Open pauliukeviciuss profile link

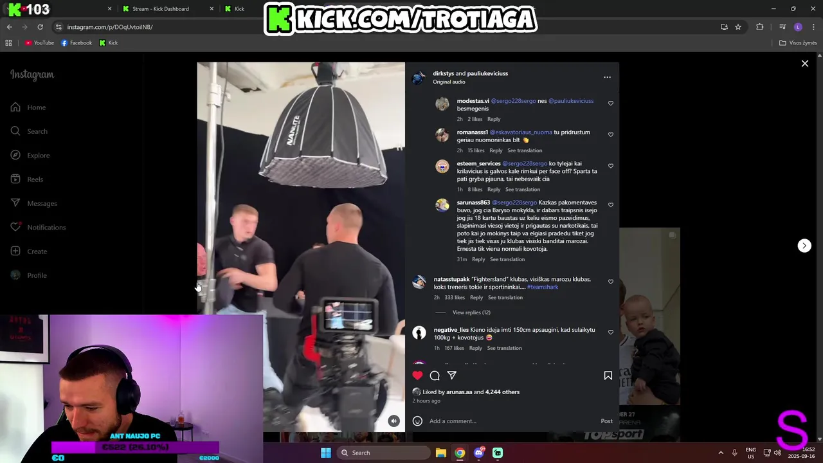(487, 73)
